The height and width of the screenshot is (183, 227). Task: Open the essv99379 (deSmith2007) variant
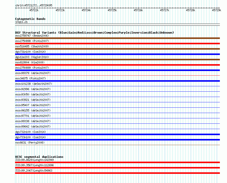[x=33, y=73]
